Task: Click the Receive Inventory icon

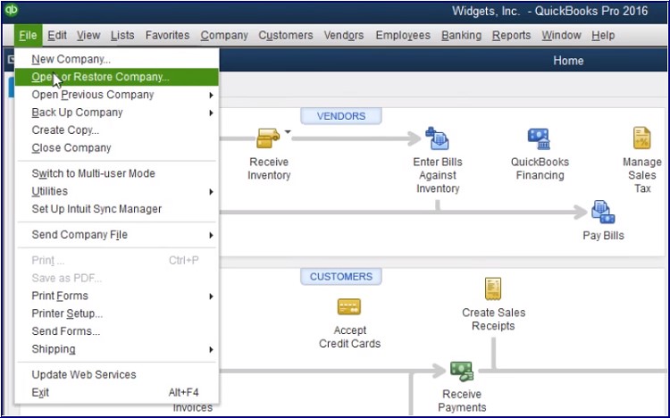Action: coord(268,138)
